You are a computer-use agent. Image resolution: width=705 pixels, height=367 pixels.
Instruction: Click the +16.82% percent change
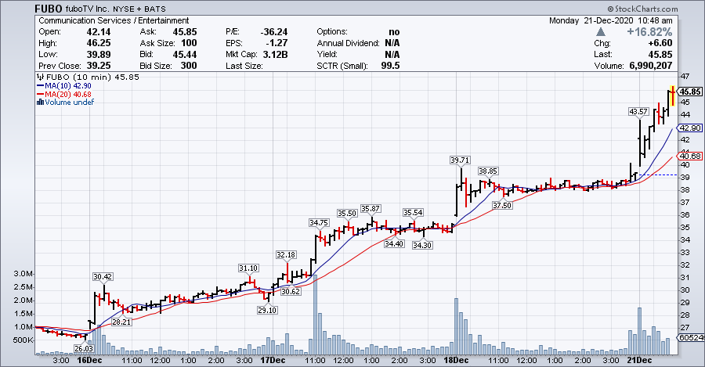[x=649, y=32]
